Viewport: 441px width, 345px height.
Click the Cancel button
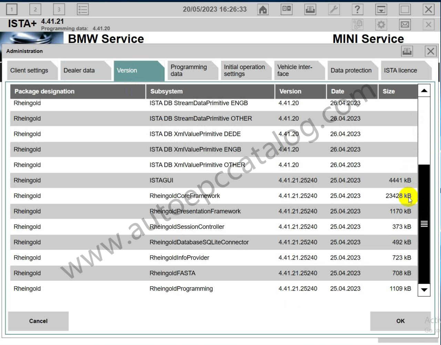[38, 321]
